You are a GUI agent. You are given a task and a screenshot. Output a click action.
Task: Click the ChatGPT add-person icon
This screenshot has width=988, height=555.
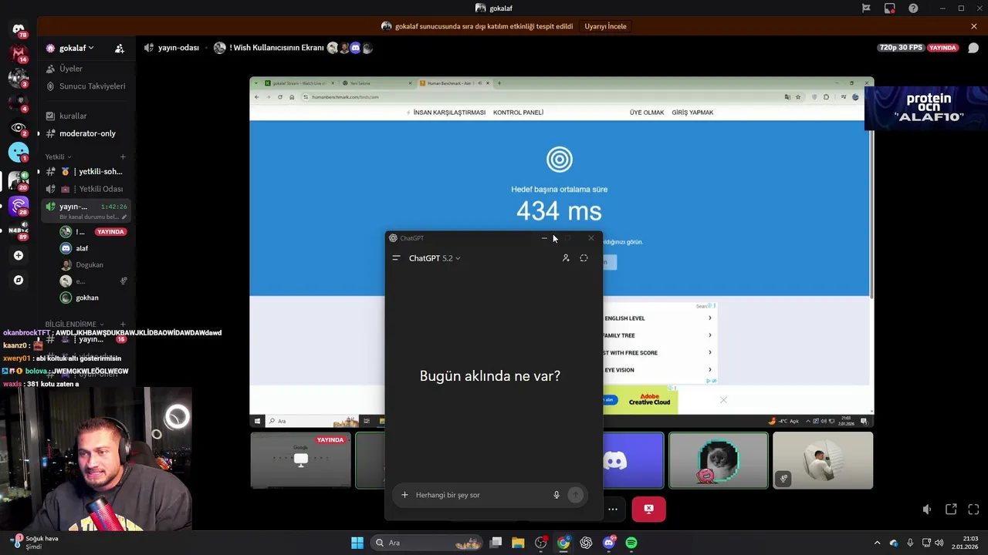(566, 258)
